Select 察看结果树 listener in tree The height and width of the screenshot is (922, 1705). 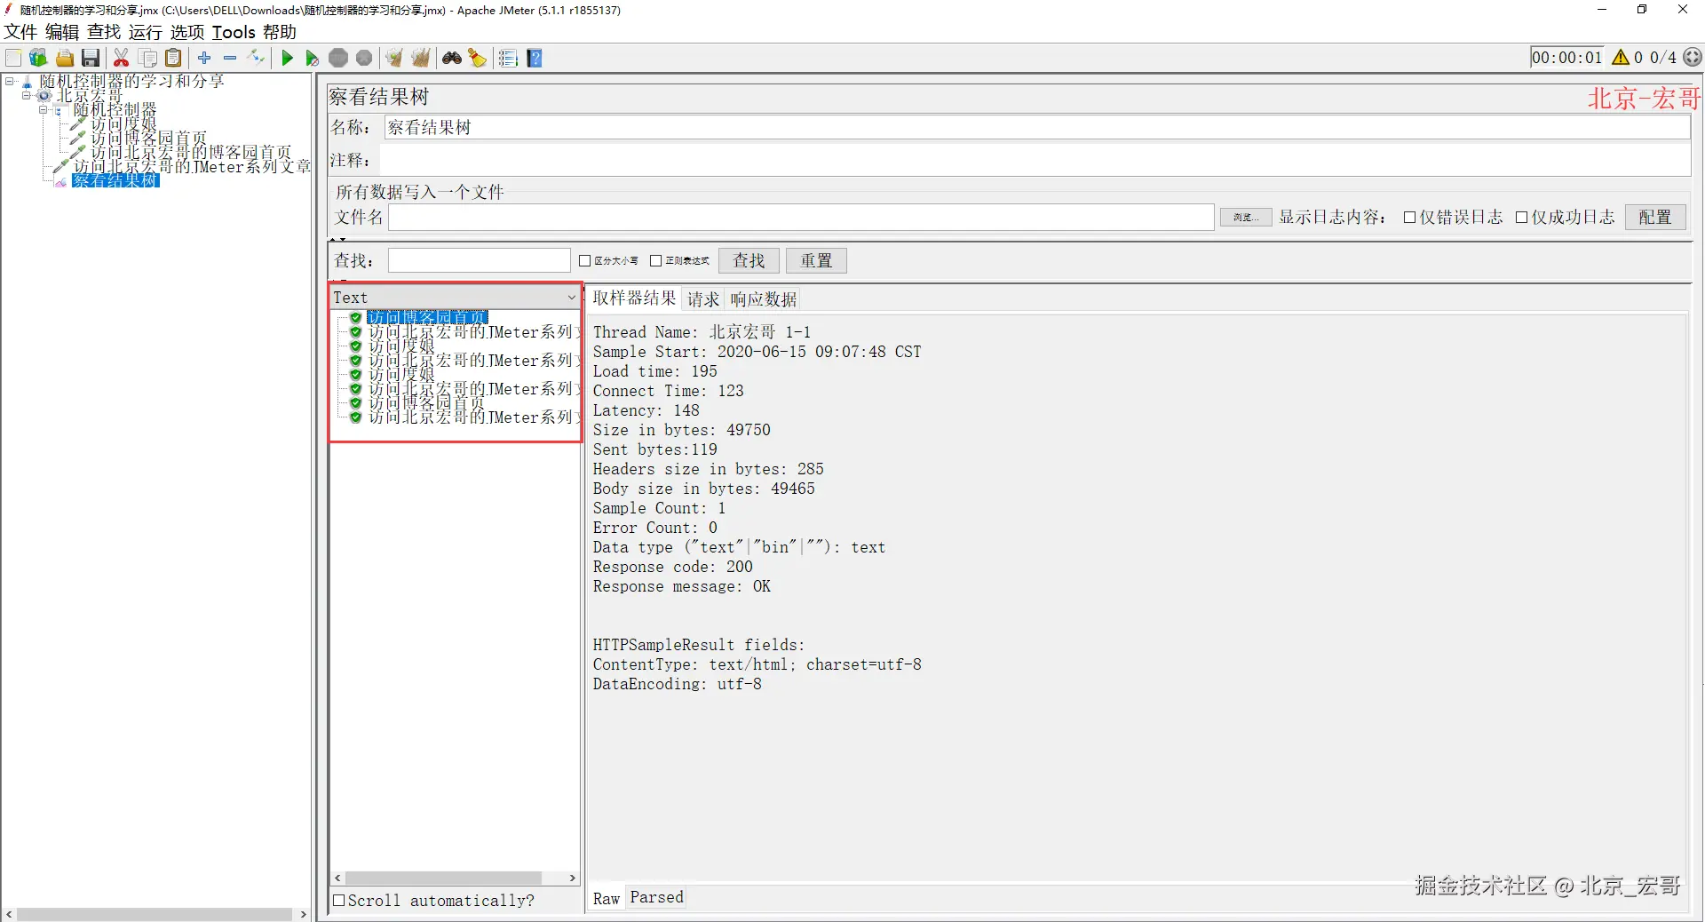coord(115,180)
